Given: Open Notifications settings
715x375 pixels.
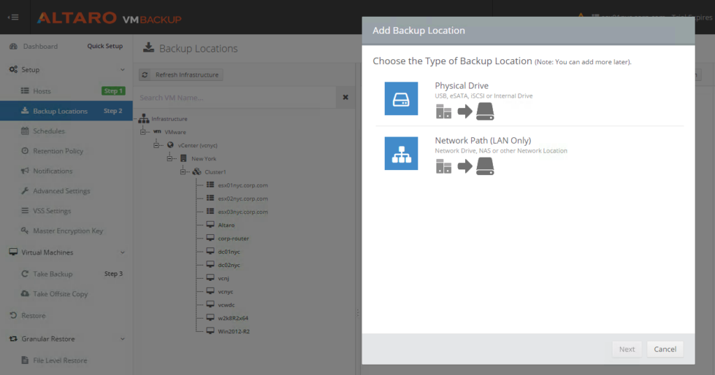Looking at the screenshot, I should [x=52, y=171].
